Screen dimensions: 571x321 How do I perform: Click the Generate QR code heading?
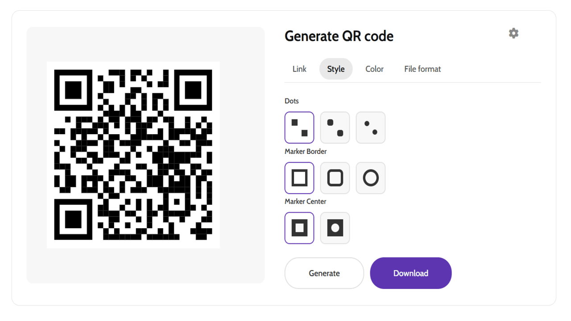tap(339, 36)
